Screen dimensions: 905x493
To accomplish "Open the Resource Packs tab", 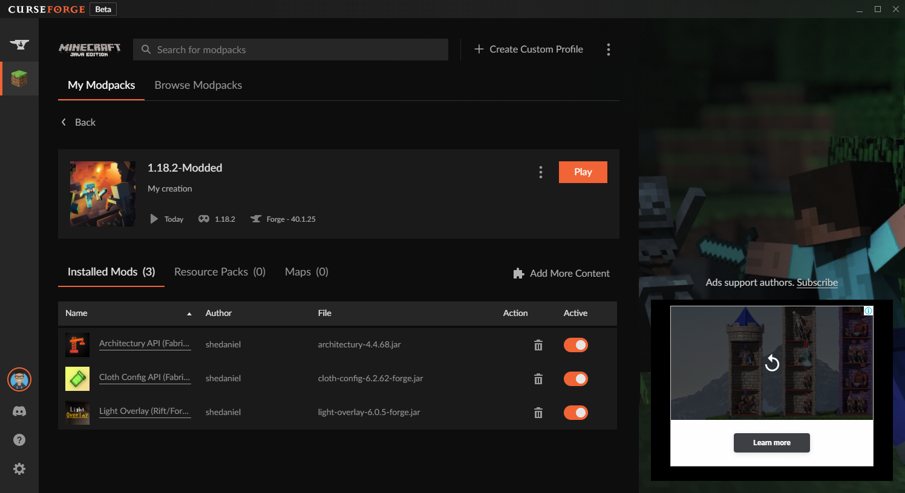I will (220, 272).
